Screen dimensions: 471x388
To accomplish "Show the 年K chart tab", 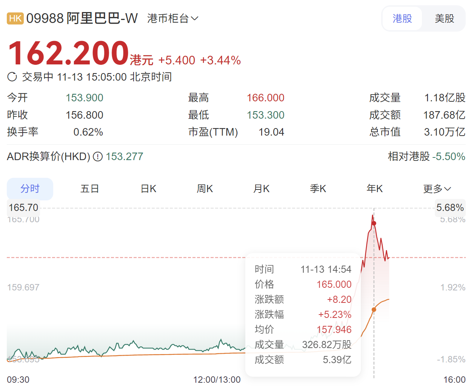I will coord(375,189).
